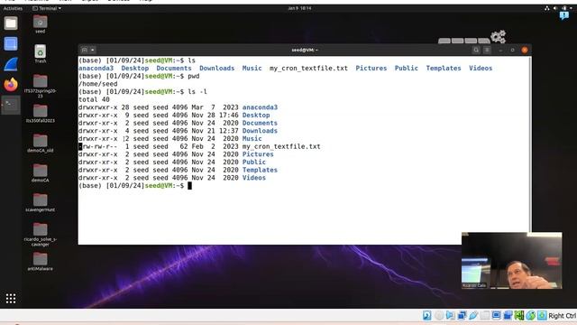Screen dimensions: 577x325
Task: Click VirtualBox network indicator
Action: pos(462,315)
